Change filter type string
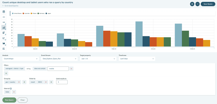217x104 pixels. [28, 69]
